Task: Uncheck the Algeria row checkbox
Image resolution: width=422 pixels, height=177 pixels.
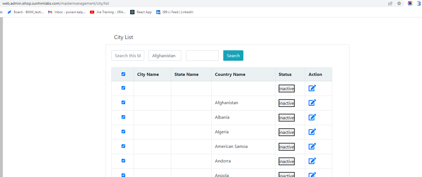Action: (x=123, y=132)
